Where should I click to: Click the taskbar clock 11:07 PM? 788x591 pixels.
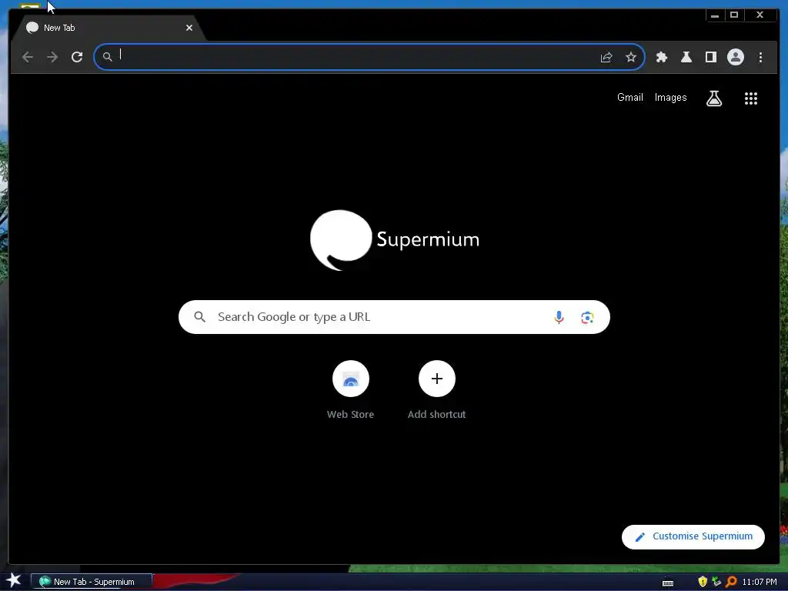coord(760,582)
